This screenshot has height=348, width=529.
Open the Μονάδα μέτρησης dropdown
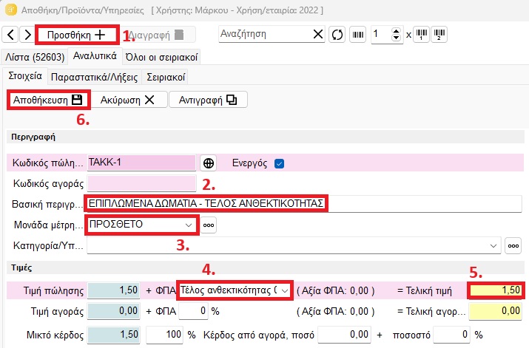pyautogui.click(x=188, y=225)
